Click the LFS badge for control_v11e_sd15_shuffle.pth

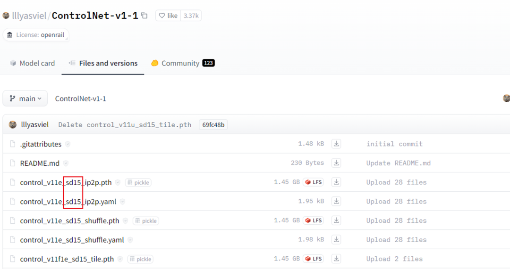pos(313,220)
